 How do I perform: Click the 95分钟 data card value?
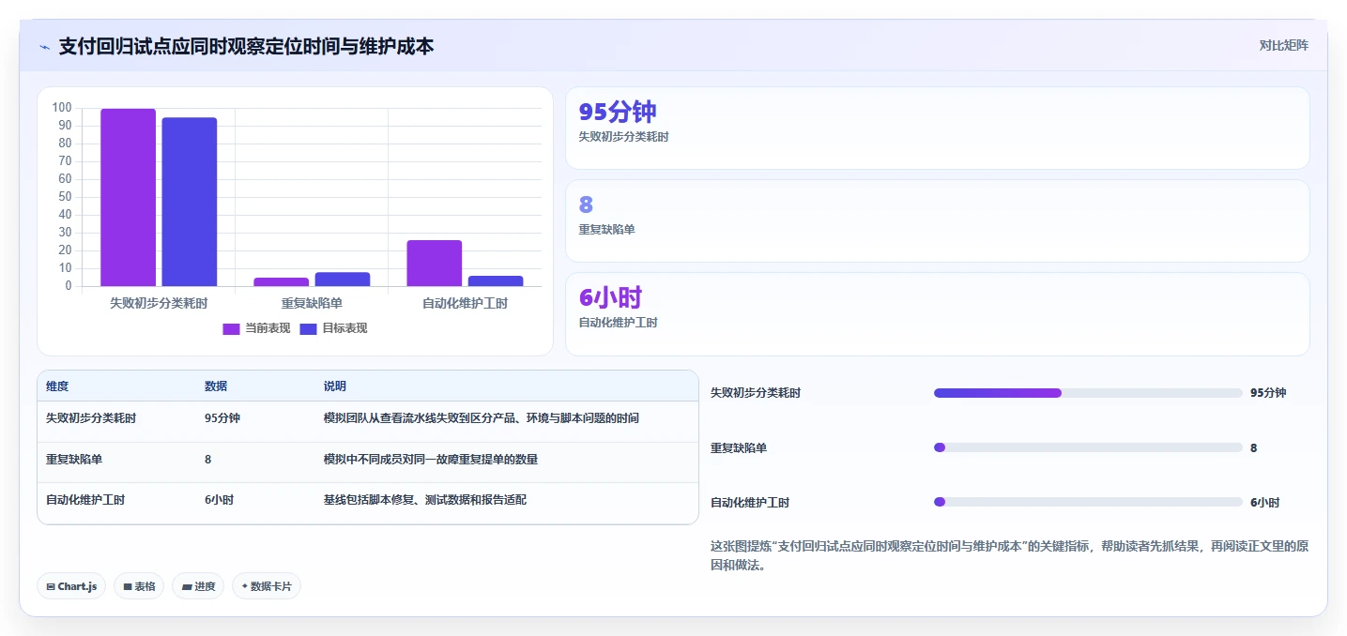click(618, 112)
